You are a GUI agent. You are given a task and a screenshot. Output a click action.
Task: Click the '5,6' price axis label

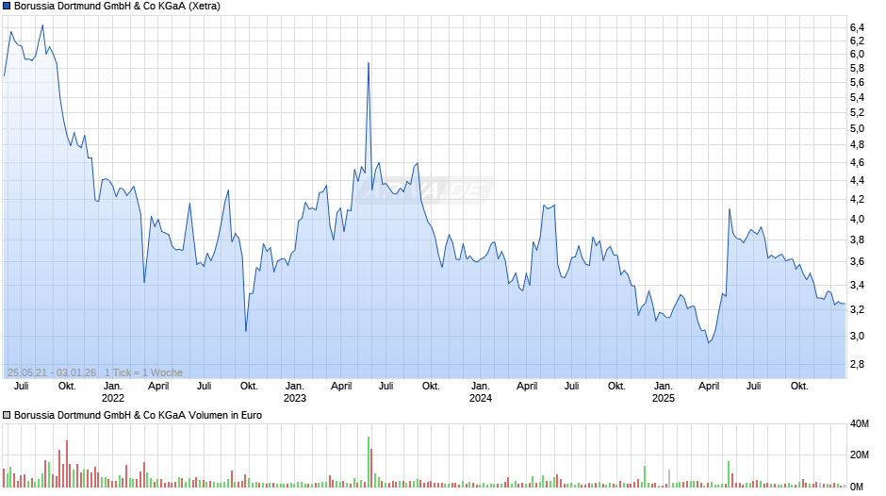(x=857, y=83)
